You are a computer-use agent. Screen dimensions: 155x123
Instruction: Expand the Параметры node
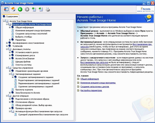(x=10, y=40)
